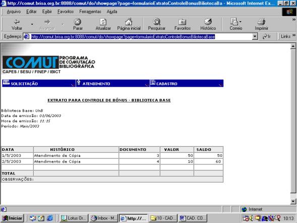Stop loading with the Parar icon
Image resolution: width=297 pixels, height=223 pixels.
point(78,22)
